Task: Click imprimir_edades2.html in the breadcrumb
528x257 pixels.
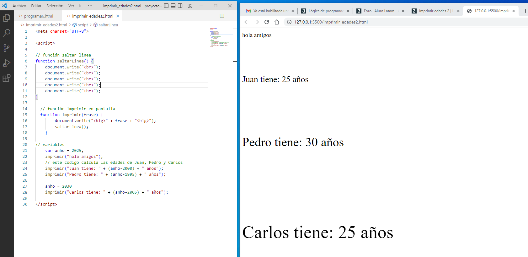Action: point(46,25)
